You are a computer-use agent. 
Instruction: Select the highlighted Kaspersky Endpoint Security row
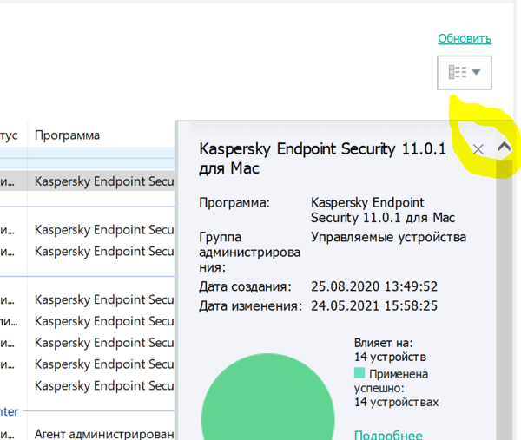pyautogui.click(x=104, y=181)
